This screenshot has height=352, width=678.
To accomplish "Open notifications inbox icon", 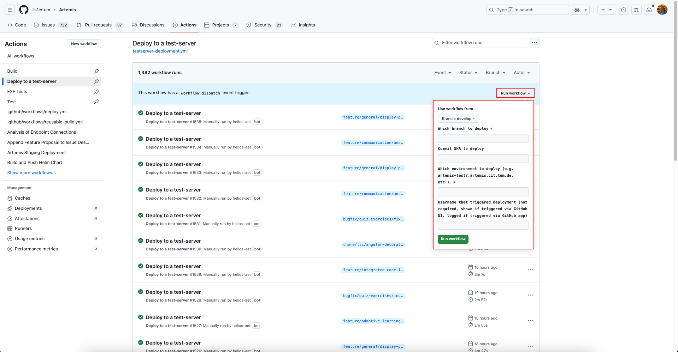I will coord(649,10).
